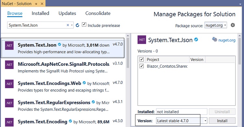Open NuGet settings gear icon
This screenshot has height=127, width=244.
click(x=233, y=25)
